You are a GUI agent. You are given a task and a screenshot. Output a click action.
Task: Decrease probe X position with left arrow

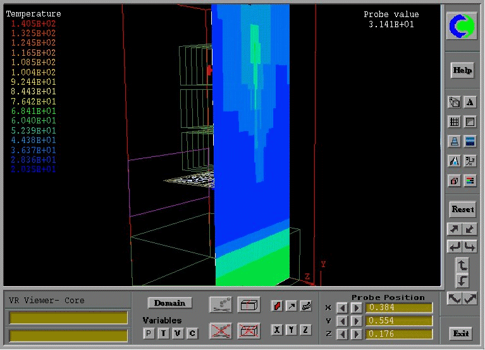(x=341, y=308)
